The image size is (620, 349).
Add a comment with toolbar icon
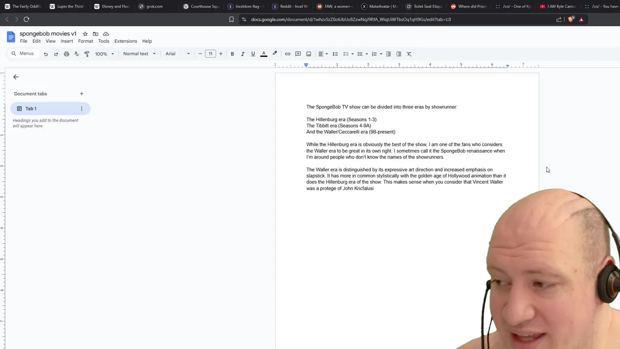(x=298, y=54)
